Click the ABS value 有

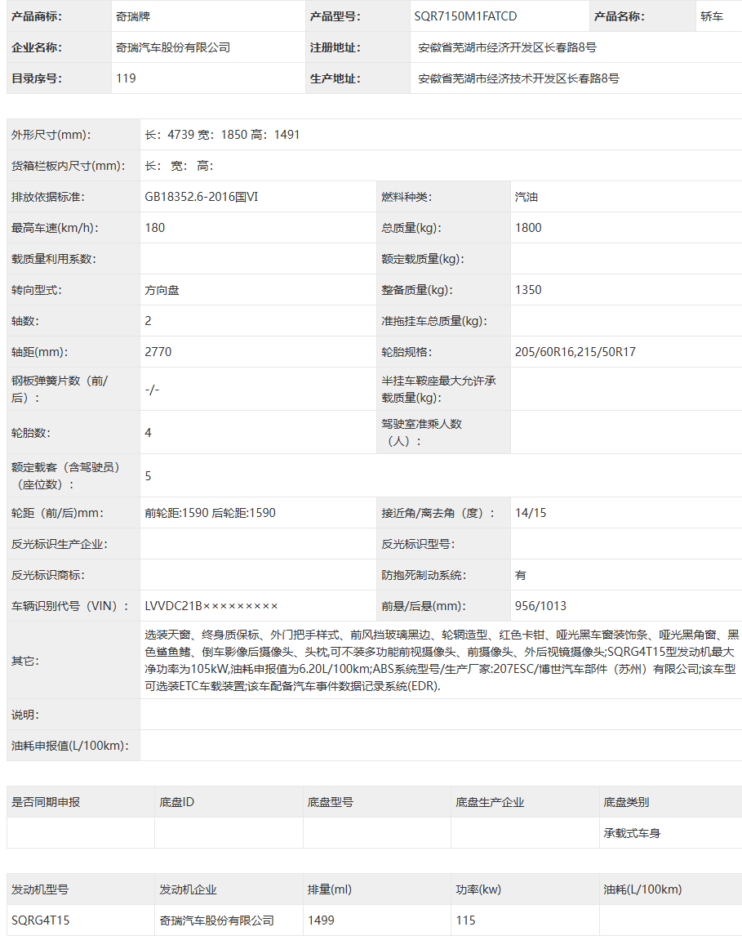(x=520, y=575)
